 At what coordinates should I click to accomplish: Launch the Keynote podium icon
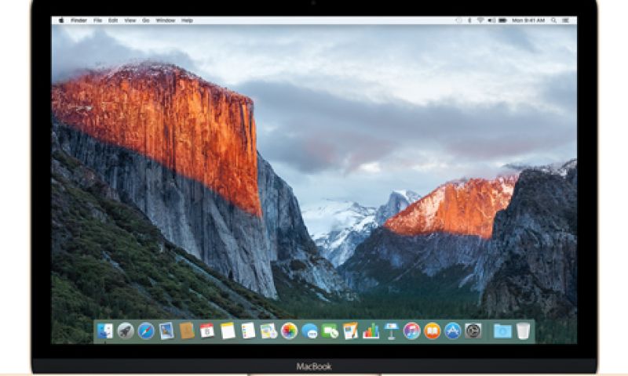point(391,331)
